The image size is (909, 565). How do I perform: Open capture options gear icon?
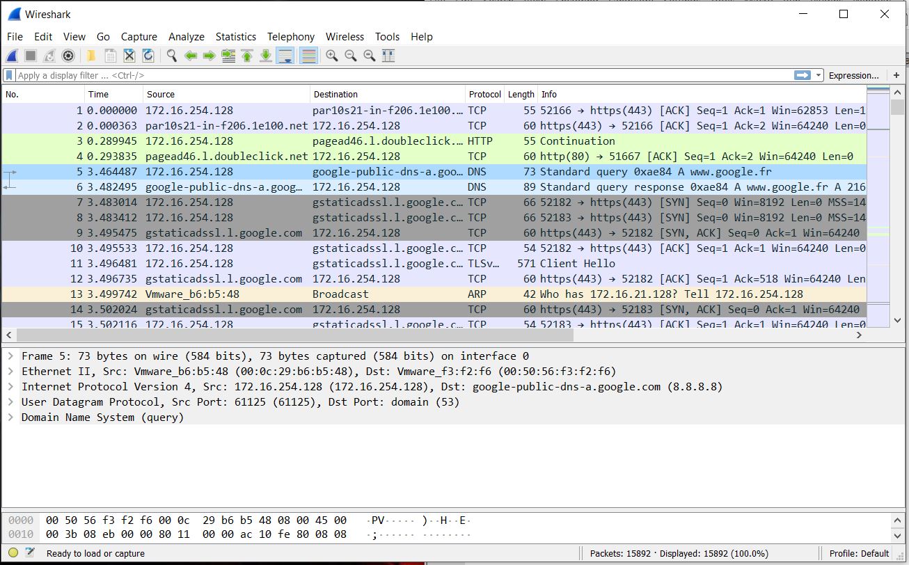pos(68,56)
